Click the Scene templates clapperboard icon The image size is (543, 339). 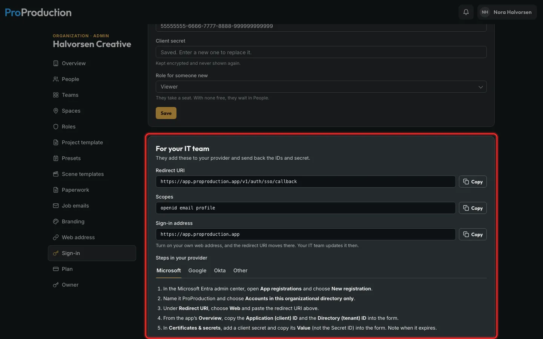click(x=56, y=174)
